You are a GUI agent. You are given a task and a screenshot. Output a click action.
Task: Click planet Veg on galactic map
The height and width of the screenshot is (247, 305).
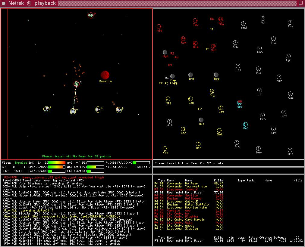(x=165, y=148)
